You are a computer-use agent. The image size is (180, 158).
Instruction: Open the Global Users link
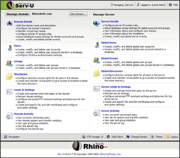pyautogui.click(x=109, y=42)
